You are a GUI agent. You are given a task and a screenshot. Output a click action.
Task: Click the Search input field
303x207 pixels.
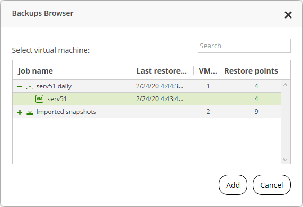tap(244, 46)
